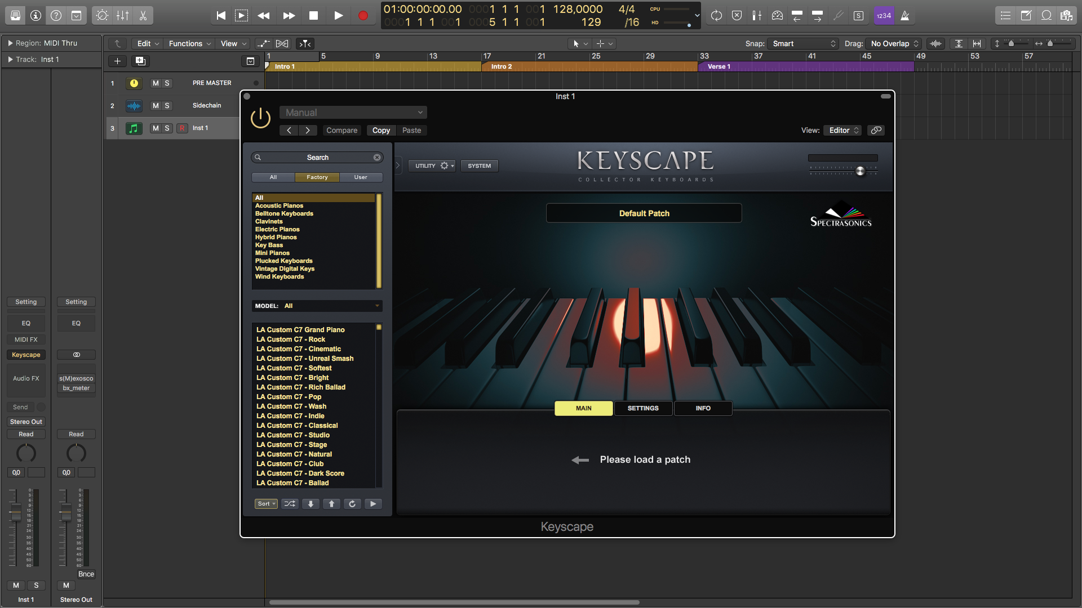Screen dimensions: 1082x608
Task: Toggle the Keyscape plugin power button
Action: pos(260,119)
